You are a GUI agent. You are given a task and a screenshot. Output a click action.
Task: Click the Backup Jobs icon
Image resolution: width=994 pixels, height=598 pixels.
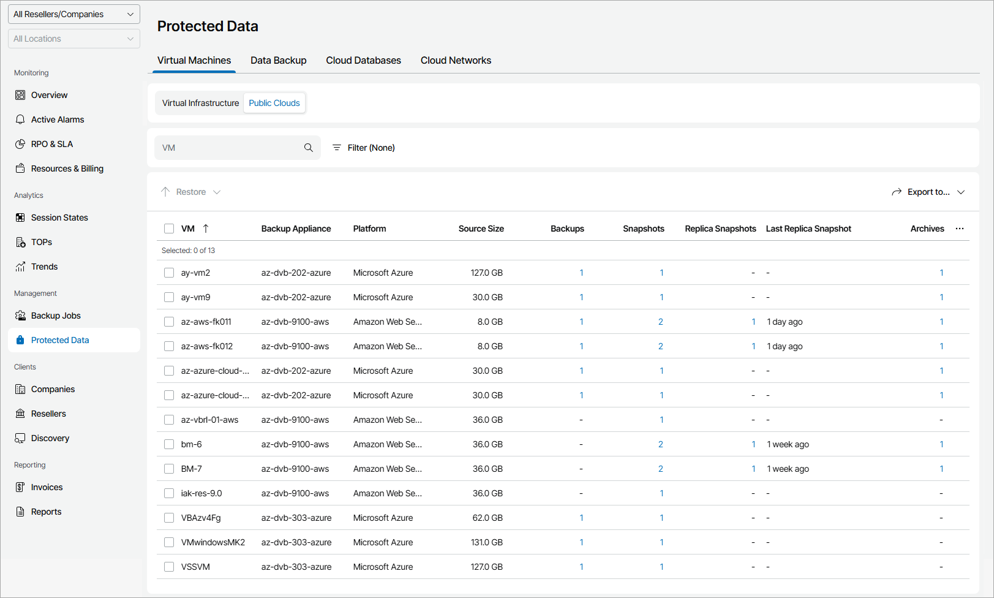(20, 316)
